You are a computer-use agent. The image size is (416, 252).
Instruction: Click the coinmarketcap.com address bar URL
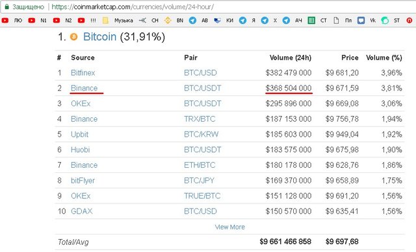(x=133, y=7)
